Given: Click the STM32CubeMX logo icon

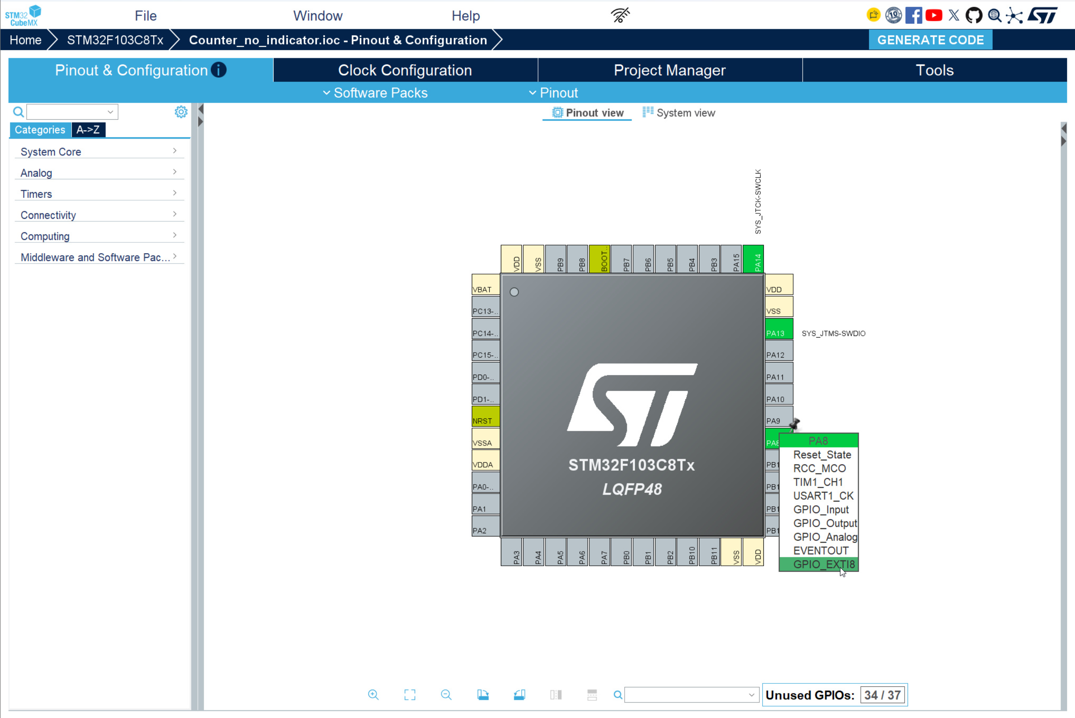Looking at the screenshot, I should coord(23,15).
